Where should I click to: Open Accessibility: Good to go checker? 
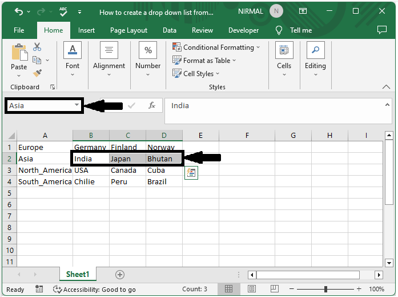pyautogui.click(x=94, y=290)
